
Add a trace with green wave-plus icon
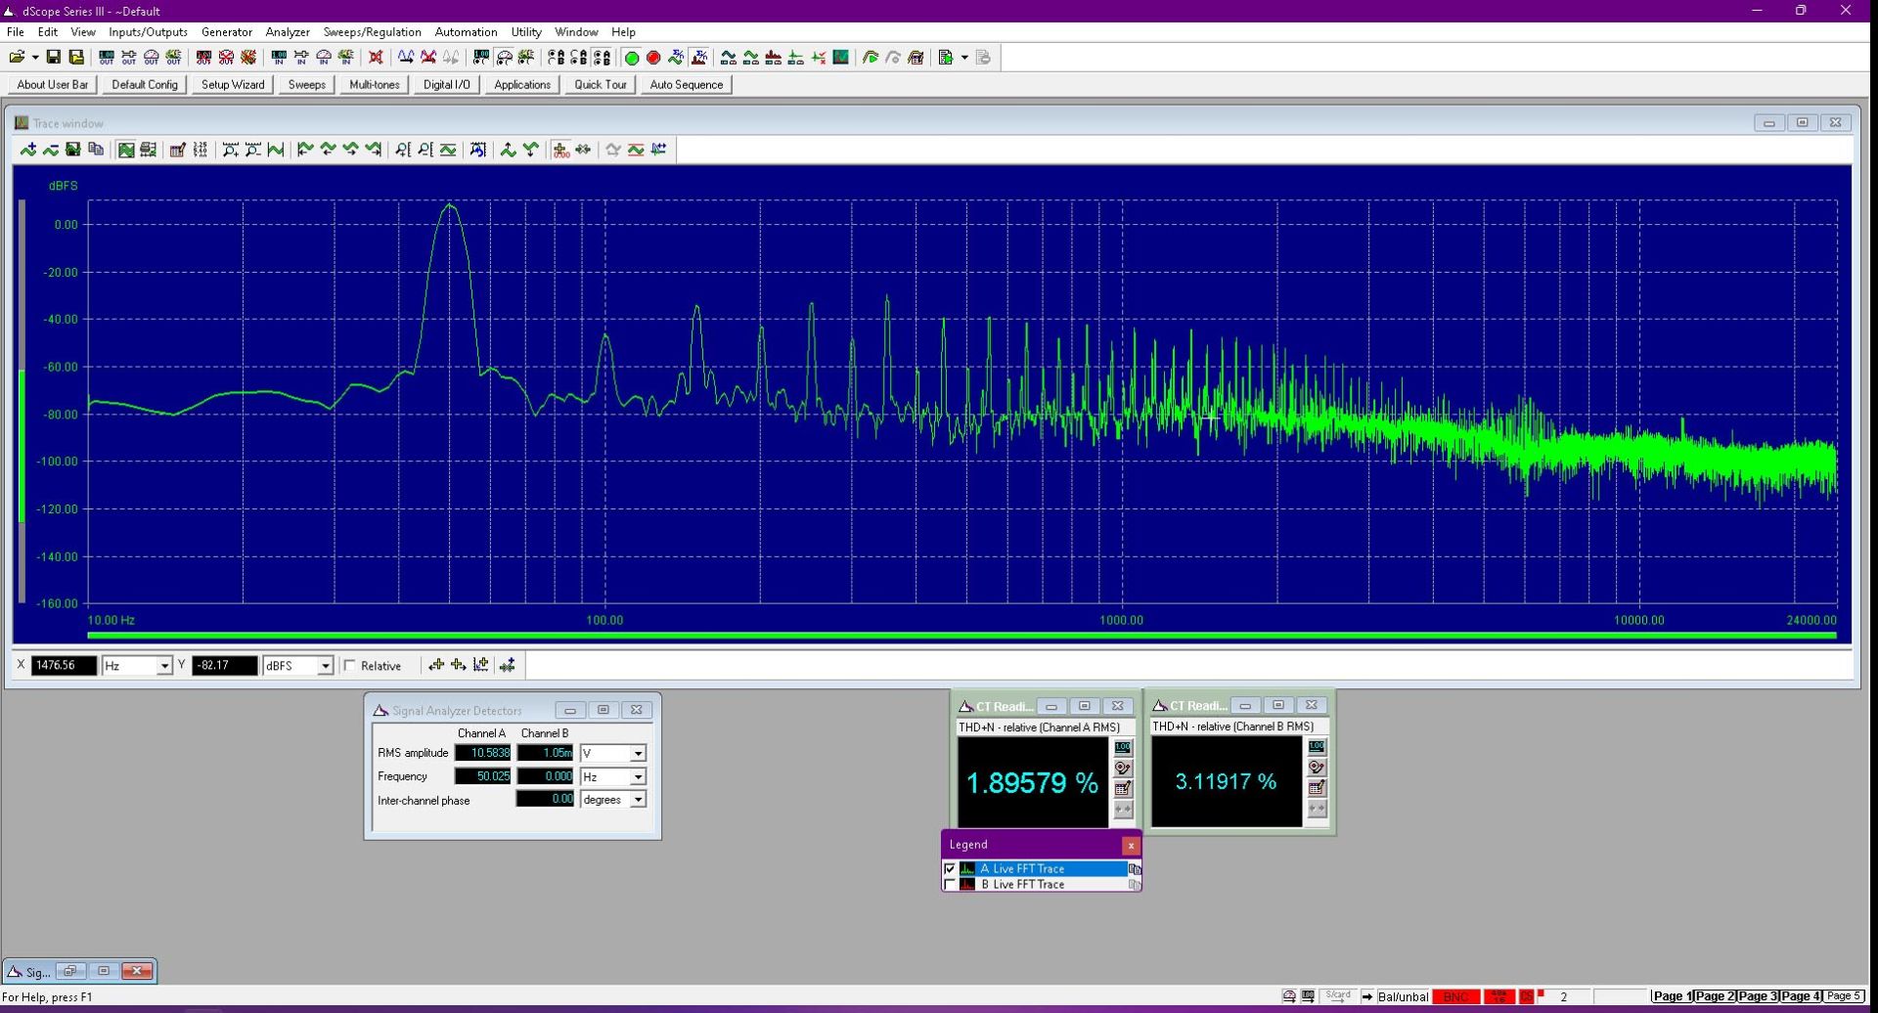28,150
